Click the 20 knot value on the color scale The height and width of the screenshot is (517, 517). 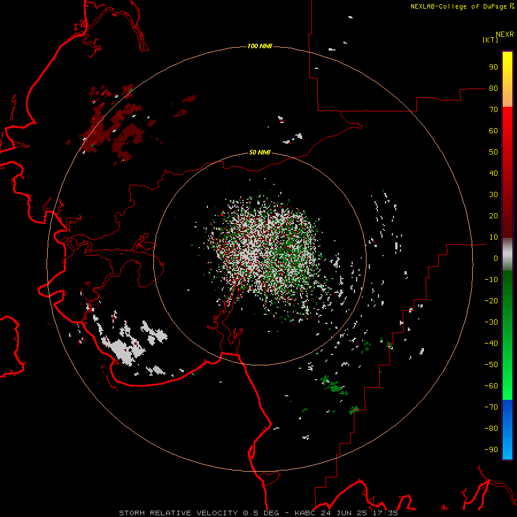(493, 216)
